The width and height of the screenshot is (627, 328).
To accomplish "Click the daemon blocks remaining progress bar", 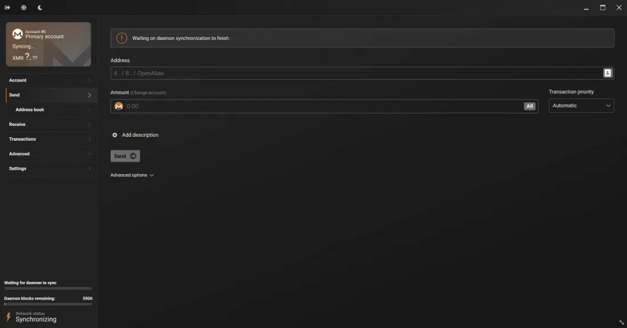I will tap(48, 304).
